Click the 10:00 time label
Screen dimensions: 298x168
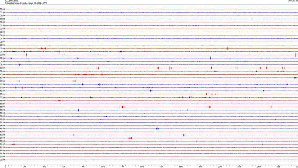click(2, 74)
